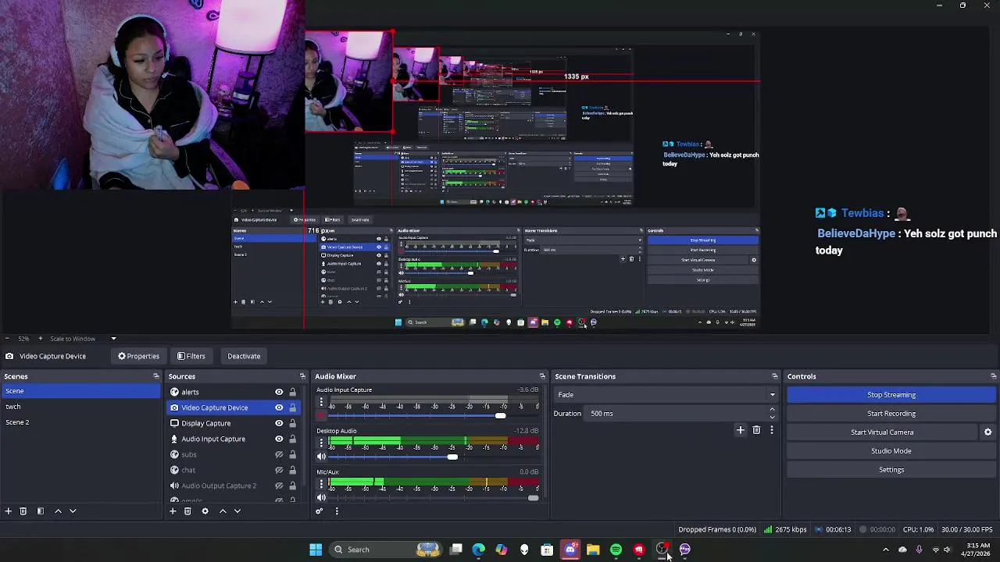Pop out the Audio Mixer dock
The width and height of the screenshot is (1000, 562).
coord(542,376)
